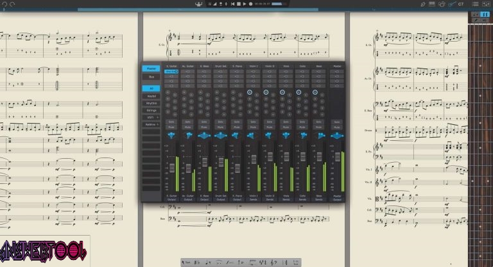This screenshot has height=267, width=493.
Task: Redo the last undone action
Action: click(12, 4)
